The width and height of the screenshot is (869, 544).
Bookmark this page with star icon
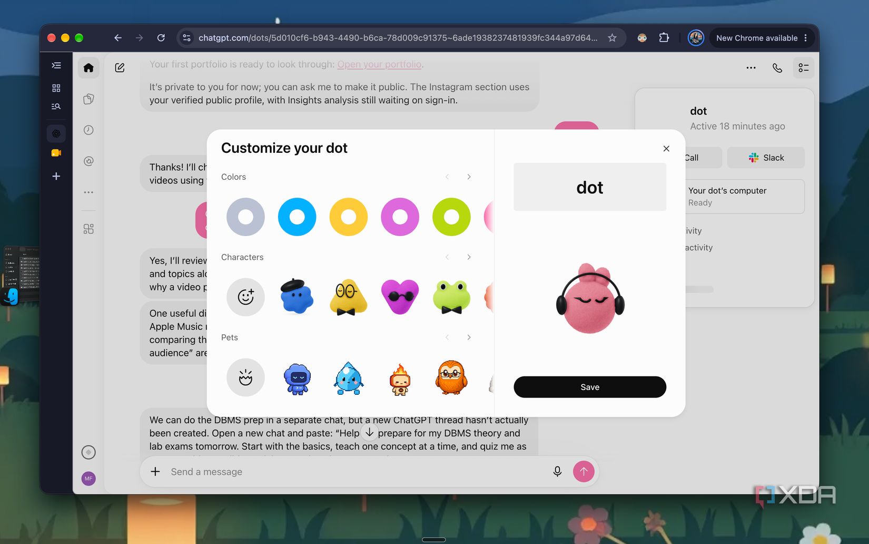pos(612,38)
